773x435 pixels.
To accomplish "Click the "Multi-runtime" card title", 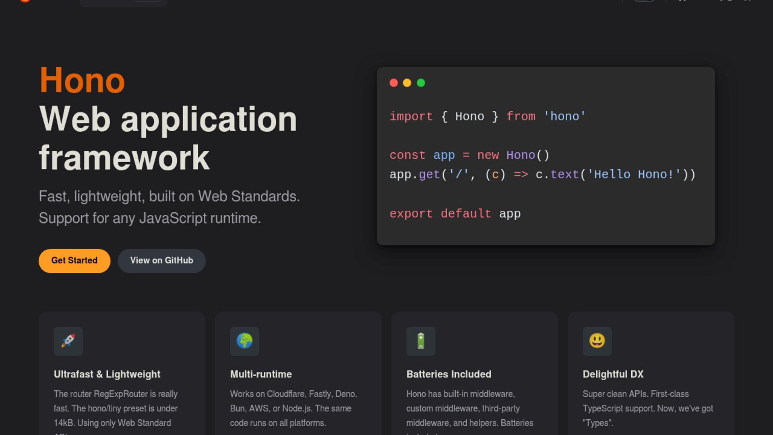I will click(x=261, y=374).
